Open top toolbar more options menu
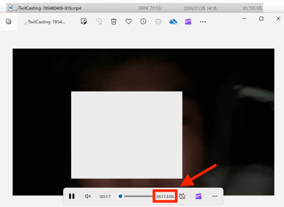 (203, 22)
